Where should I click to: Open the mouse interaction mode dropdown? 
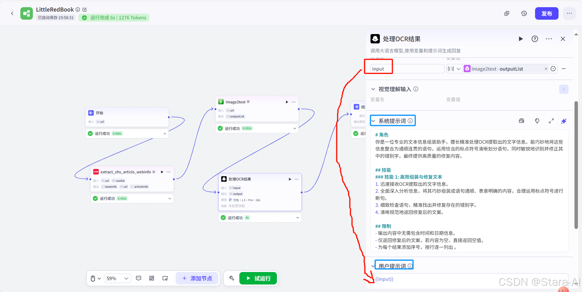click(96, 278)
